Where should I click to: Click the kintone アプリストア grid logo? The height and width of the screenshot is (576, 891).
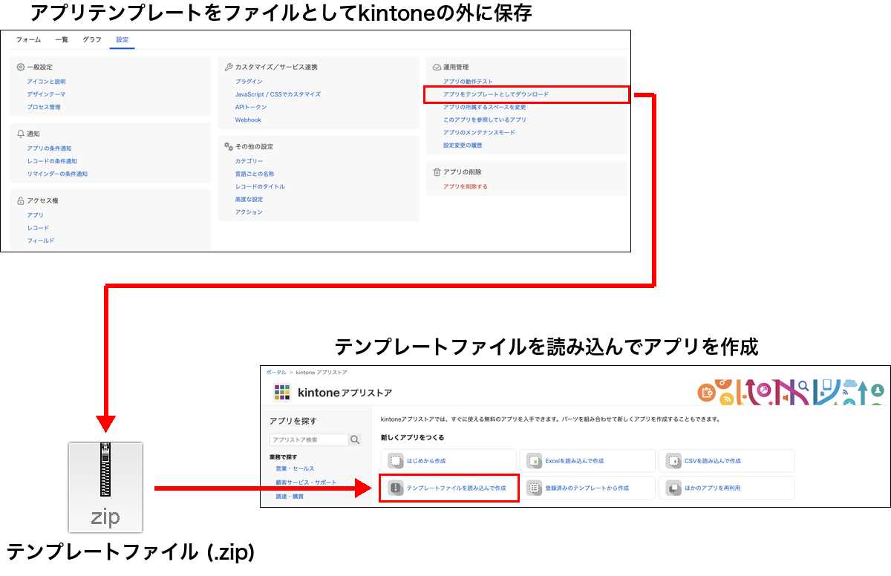pyautogui.click(x=282, y=392)
